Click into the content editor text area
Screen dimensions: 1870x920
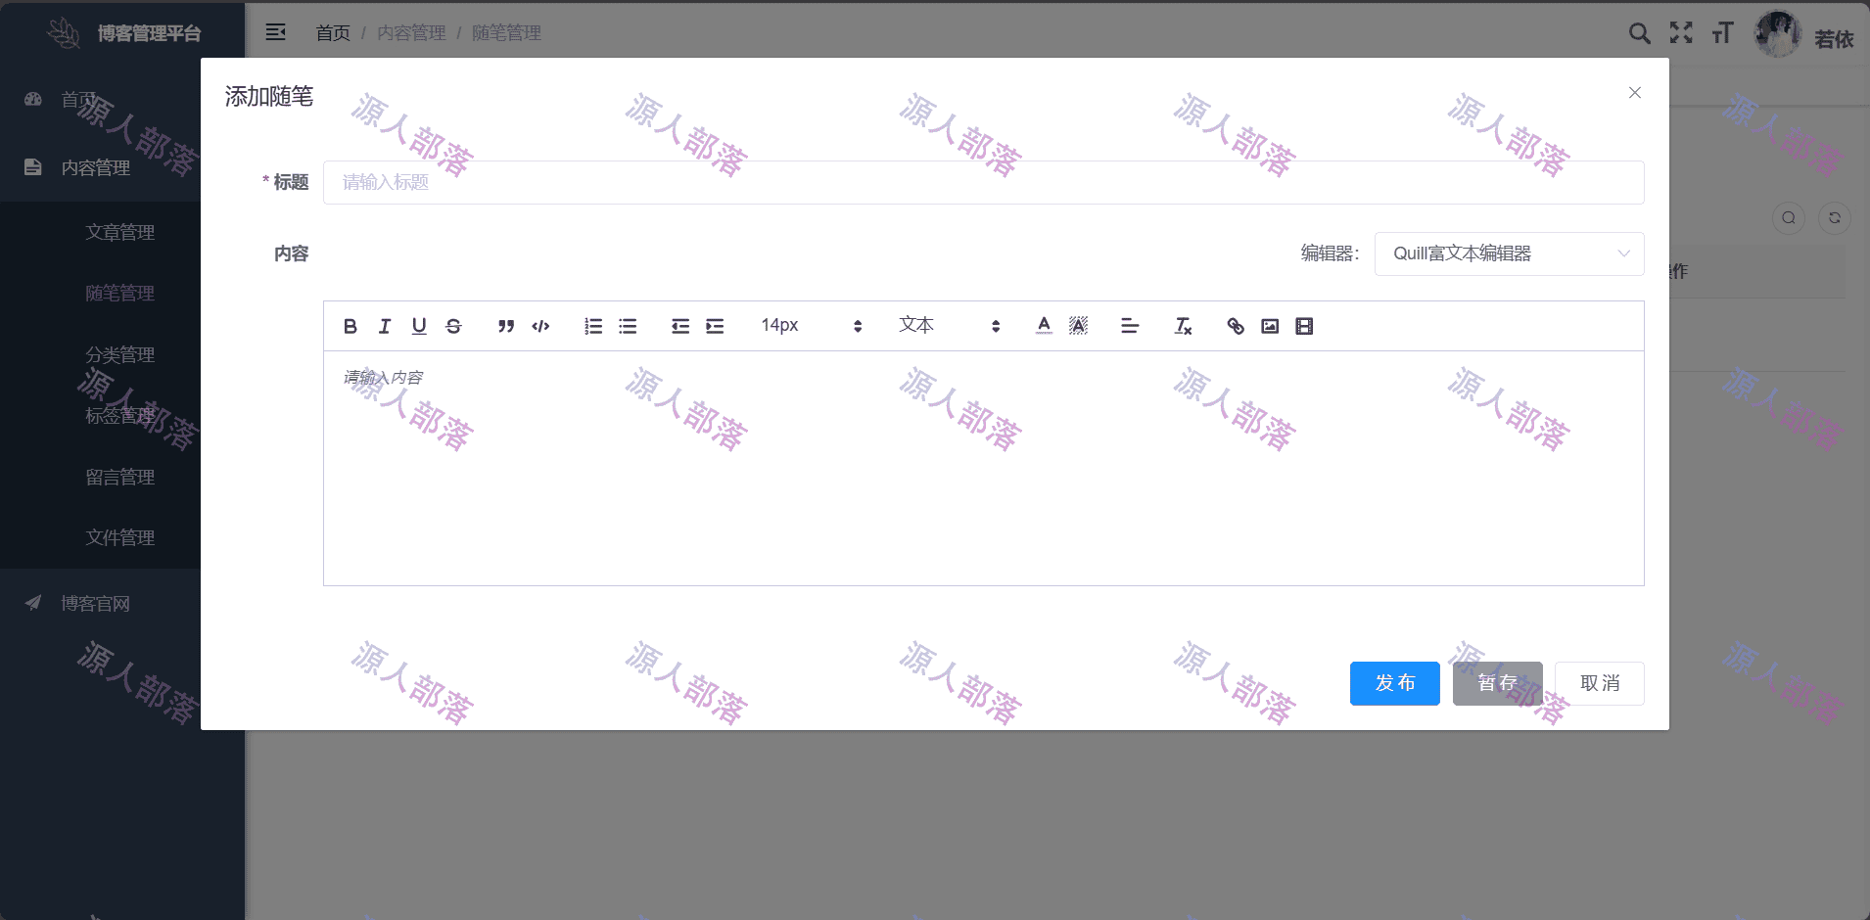[983, 468]
